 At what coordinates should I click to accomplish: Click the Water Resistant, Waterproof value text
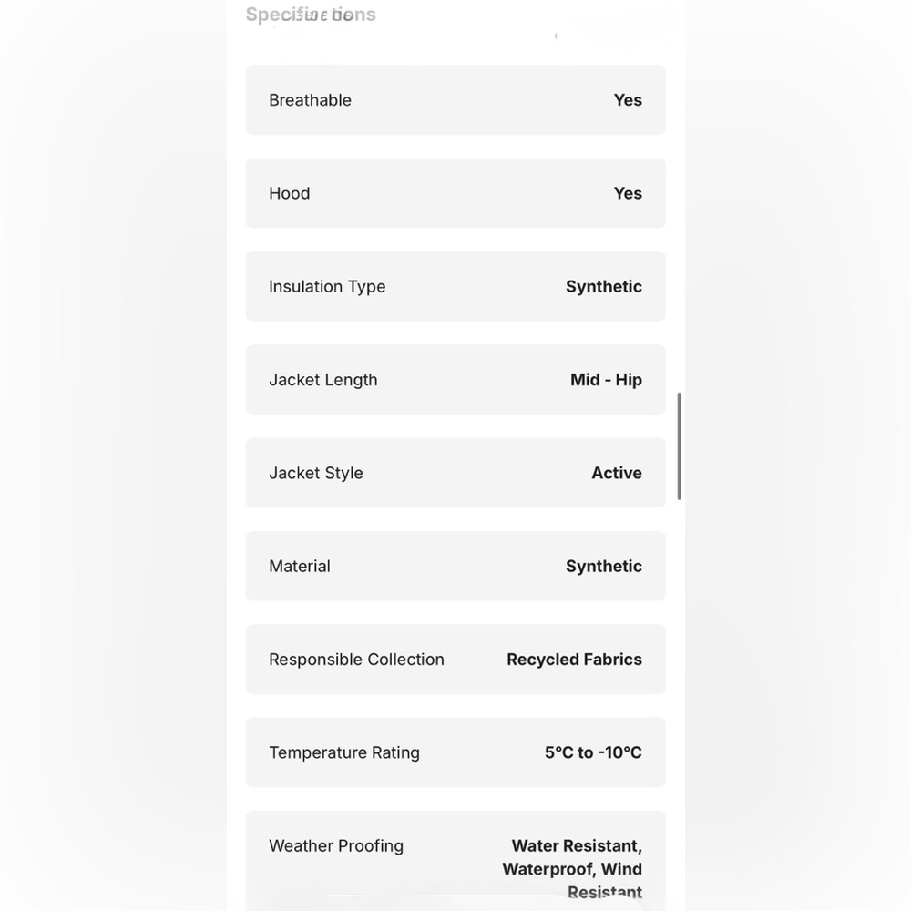tap(572, 868)
